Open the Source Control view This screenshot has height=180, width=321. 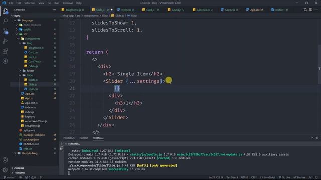pyautogui.click(x=5, y=31)
